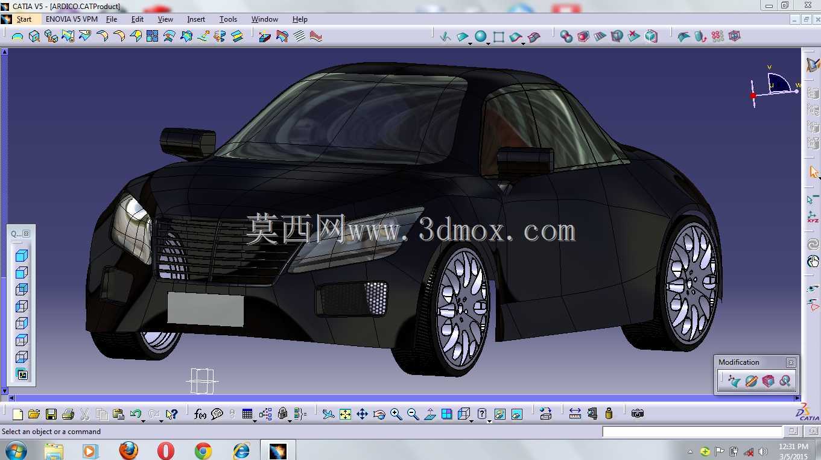
Task: Click the Capture camera icon
Action: pos(638,414)
